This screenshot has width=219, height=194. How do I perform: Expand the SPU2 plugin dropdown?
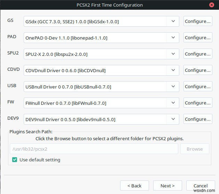101,54
